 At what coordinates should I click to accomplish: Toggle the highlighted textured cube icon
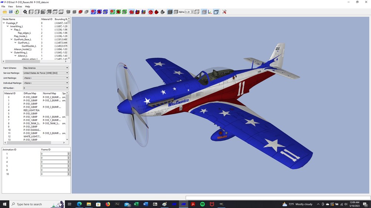(204, 12)
